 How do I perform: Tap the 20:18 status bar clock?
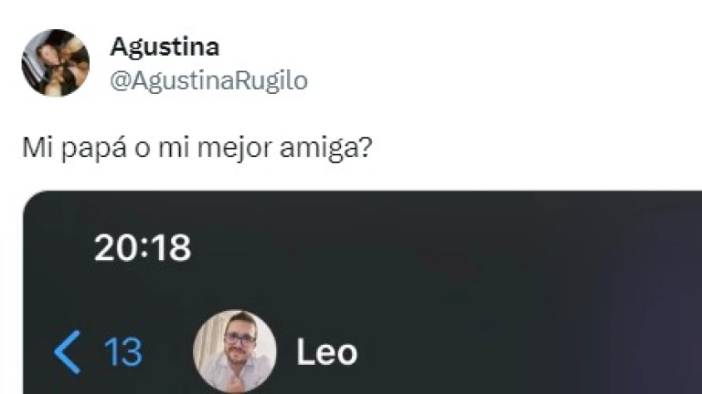point(143,248)
